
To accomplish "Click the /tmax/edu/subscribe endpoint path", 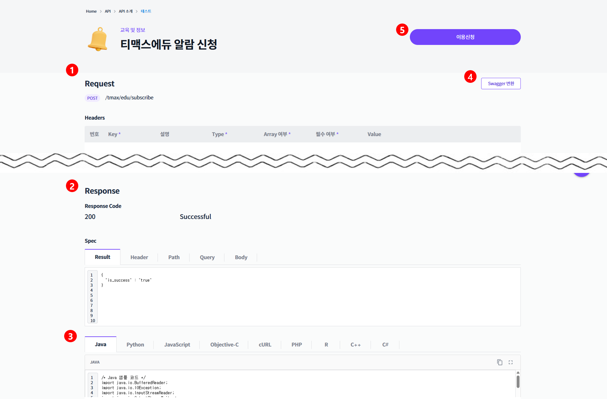I will coord(129,98).
